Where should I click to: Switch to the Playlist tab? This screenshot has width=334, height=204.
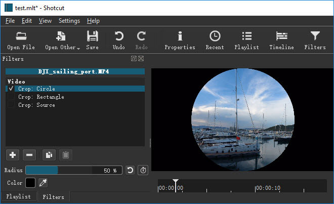(19, 196)
